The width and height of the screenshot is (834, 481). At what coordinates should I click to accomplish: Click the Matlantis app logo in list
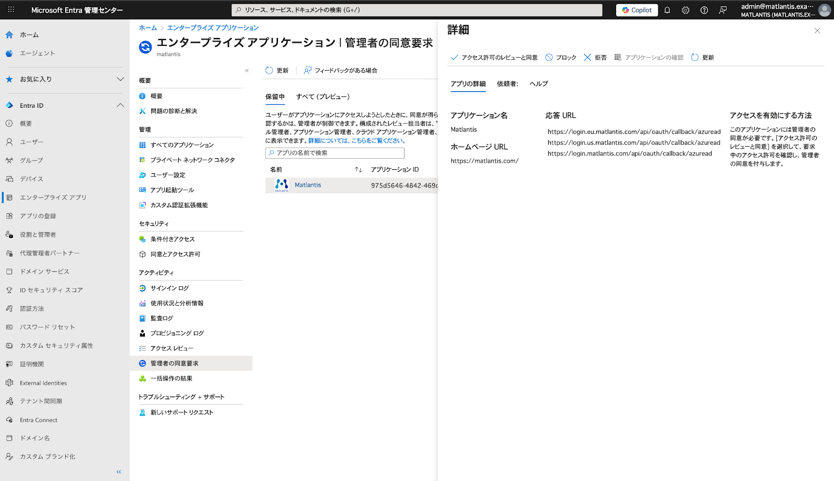(x=281, y=185)
